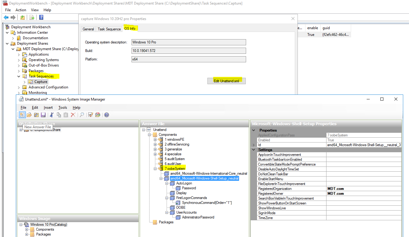Switch to the General tab
This screenshot has height=237, width=409.
coord(88,29)
